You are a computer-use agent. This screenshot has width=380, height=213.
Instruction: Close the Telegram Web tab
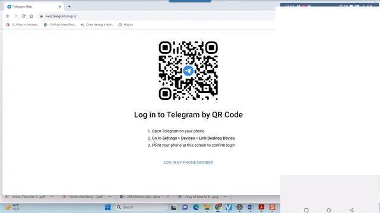59,7
